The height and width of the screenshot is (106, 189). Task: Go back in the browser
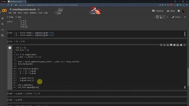tap(2, 5)
